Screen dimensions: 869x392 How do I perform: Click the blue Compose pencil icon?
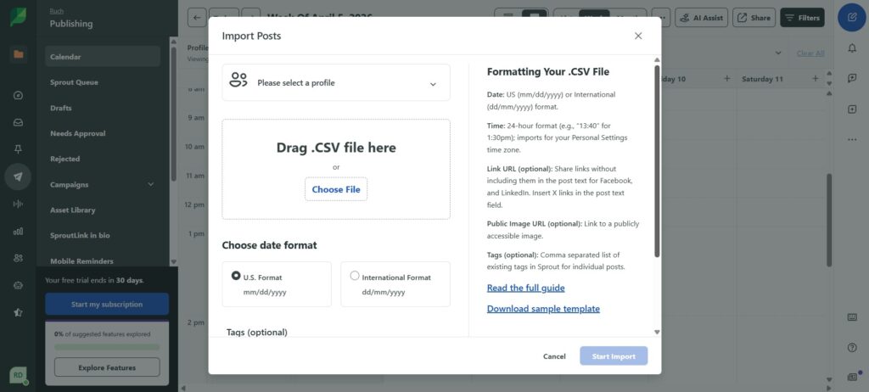(x=852, y=17)
